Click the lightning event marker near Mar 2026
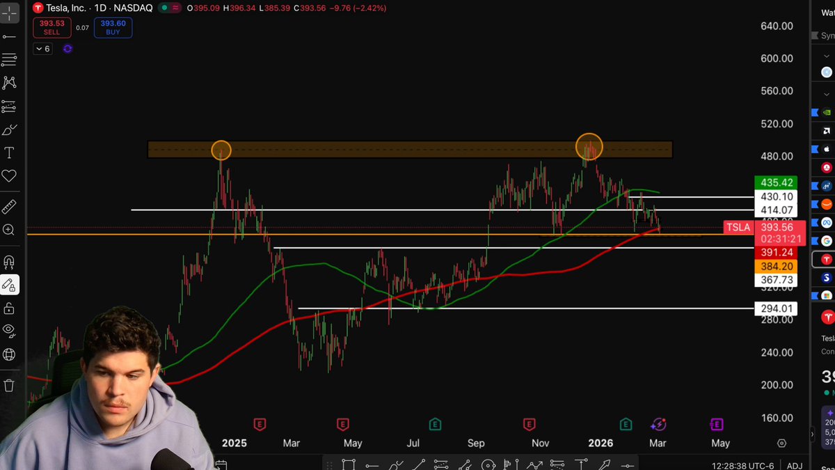 (659, 423)
